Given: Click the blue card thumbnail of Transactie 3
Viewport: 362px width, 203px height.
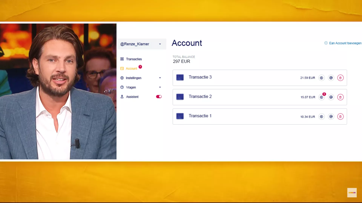Looking at the screenshot, I should pos(180,77).
